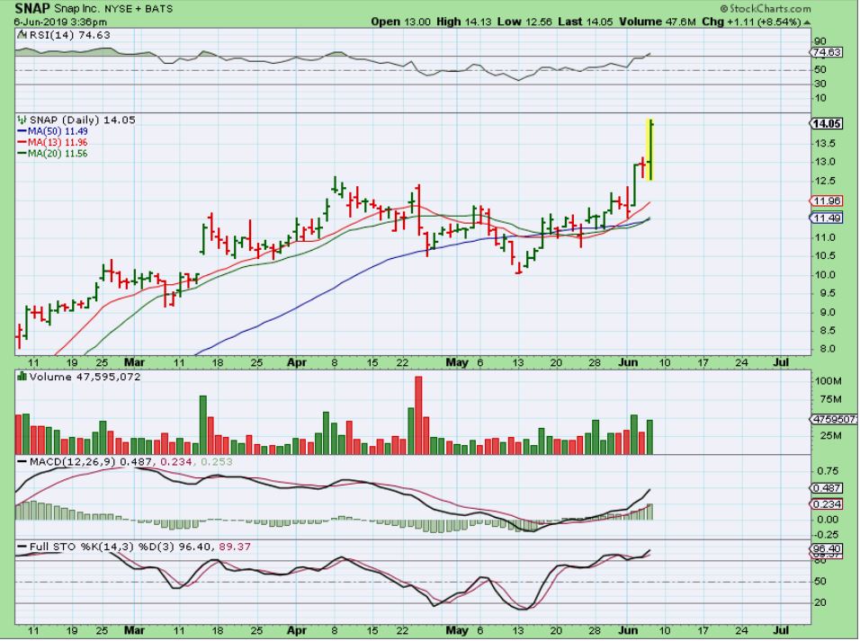Click Apr on date axis under price chart

297,362
